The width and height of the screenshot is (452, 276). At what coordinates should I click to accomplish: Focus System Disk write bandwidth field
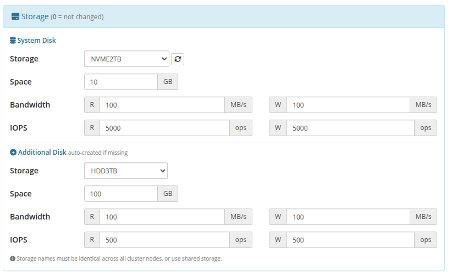click(348, 105)
